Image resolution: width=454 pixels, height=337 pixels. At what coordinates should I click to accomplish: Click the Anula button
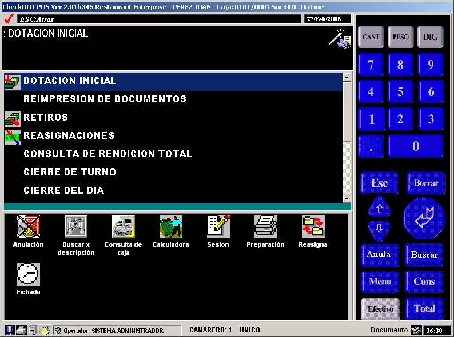380,255
